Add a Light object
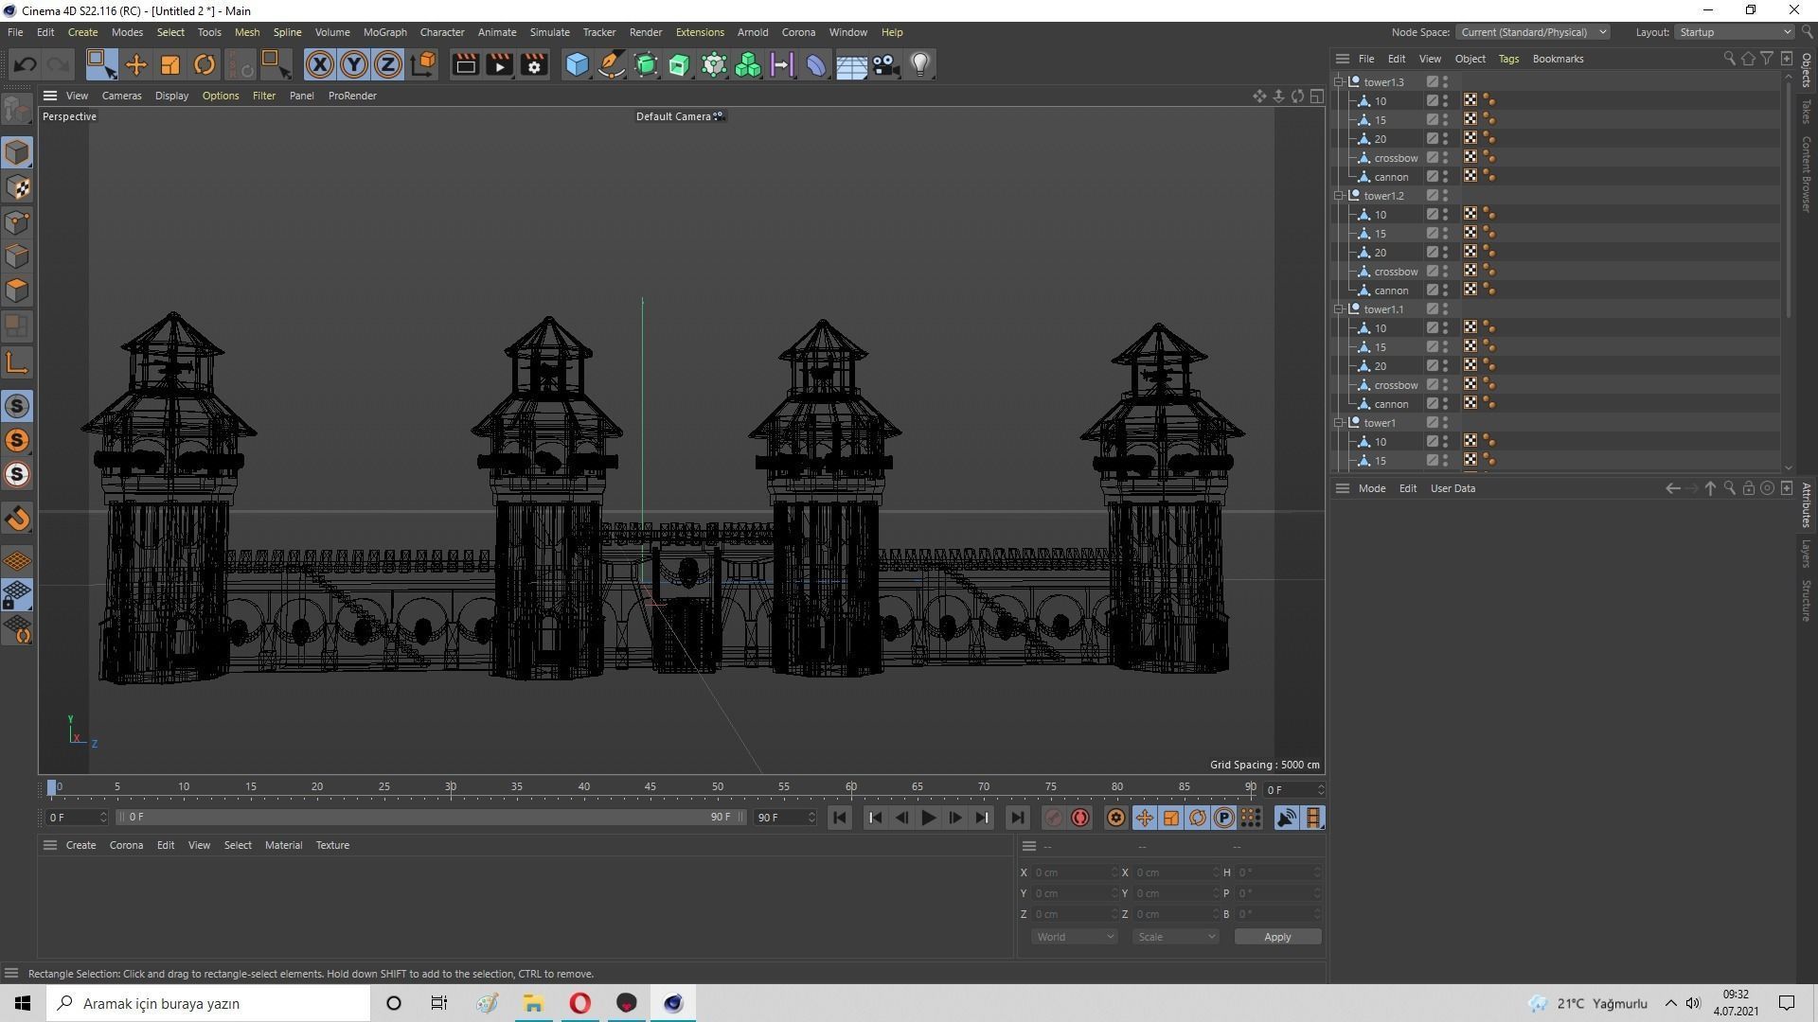 click(920, 64)
